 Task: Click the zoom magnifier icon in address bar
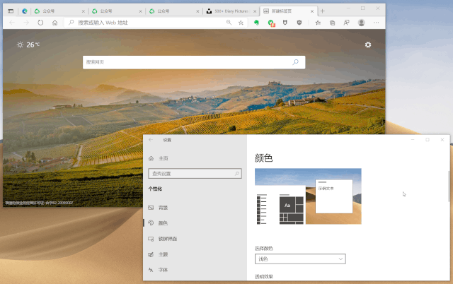pos(229,23)
